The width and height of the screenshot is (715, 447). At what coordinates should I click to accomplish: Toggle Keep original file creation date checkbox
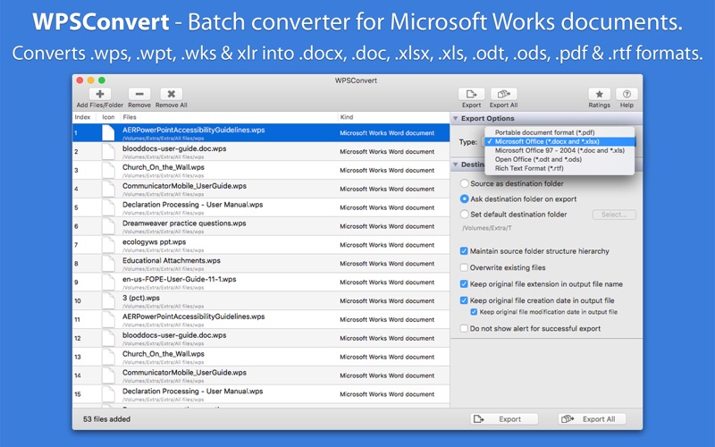(464, 300)
